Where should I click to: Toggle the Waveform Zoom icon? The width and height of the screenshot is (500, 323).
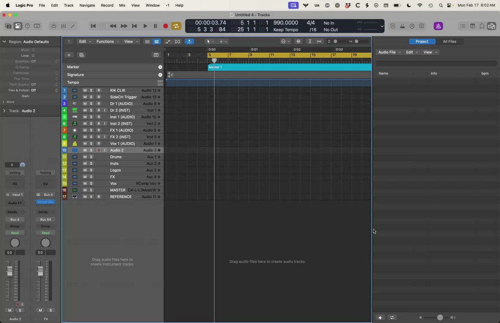coord(298,41)
